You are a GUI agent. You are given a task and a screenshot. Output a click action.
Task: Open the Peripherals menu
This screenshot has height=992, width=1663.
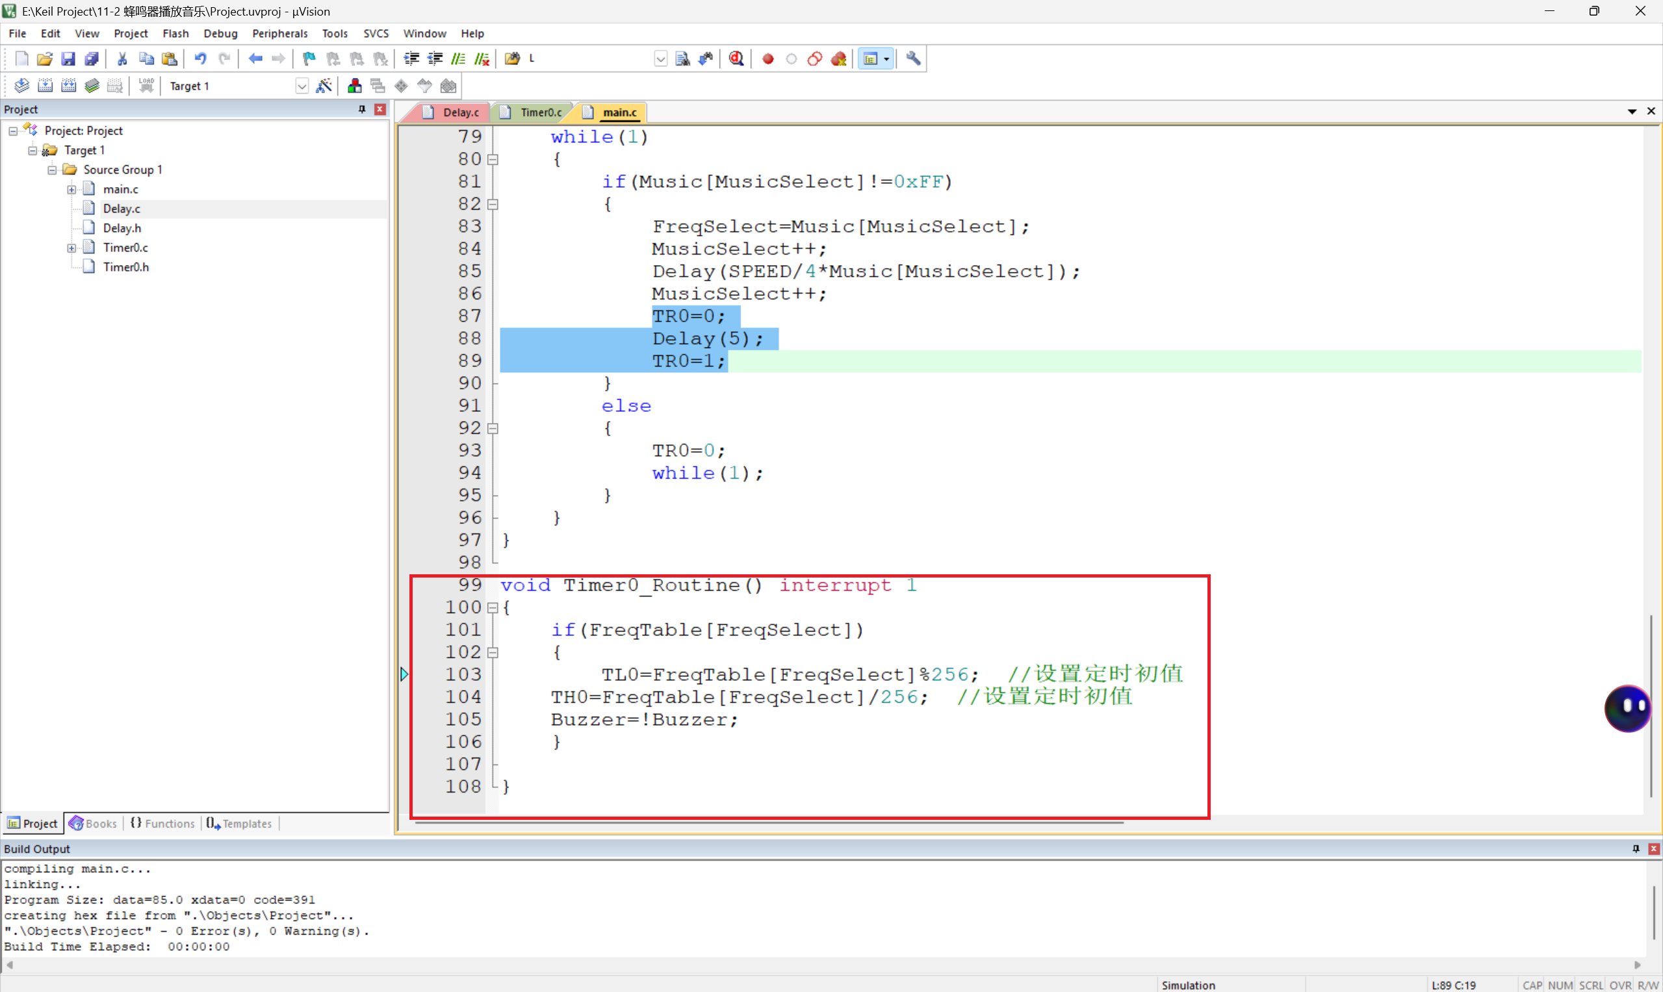click(x=279, y=33)
